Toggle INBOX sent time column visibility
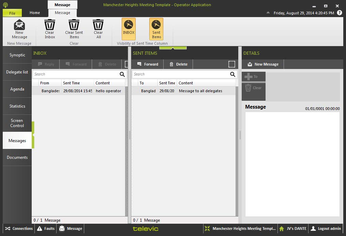This screenshot has height=236, width=346. coord(129,29)
